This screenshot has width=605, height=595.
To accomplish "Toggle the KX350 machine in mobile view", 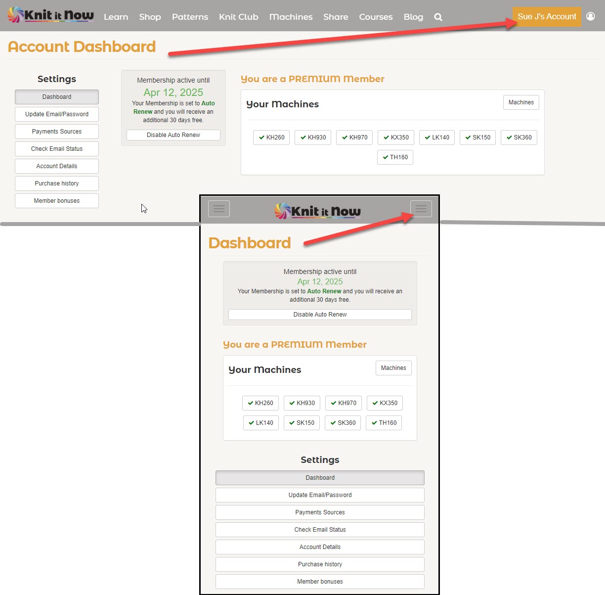I will coord(385,403).
